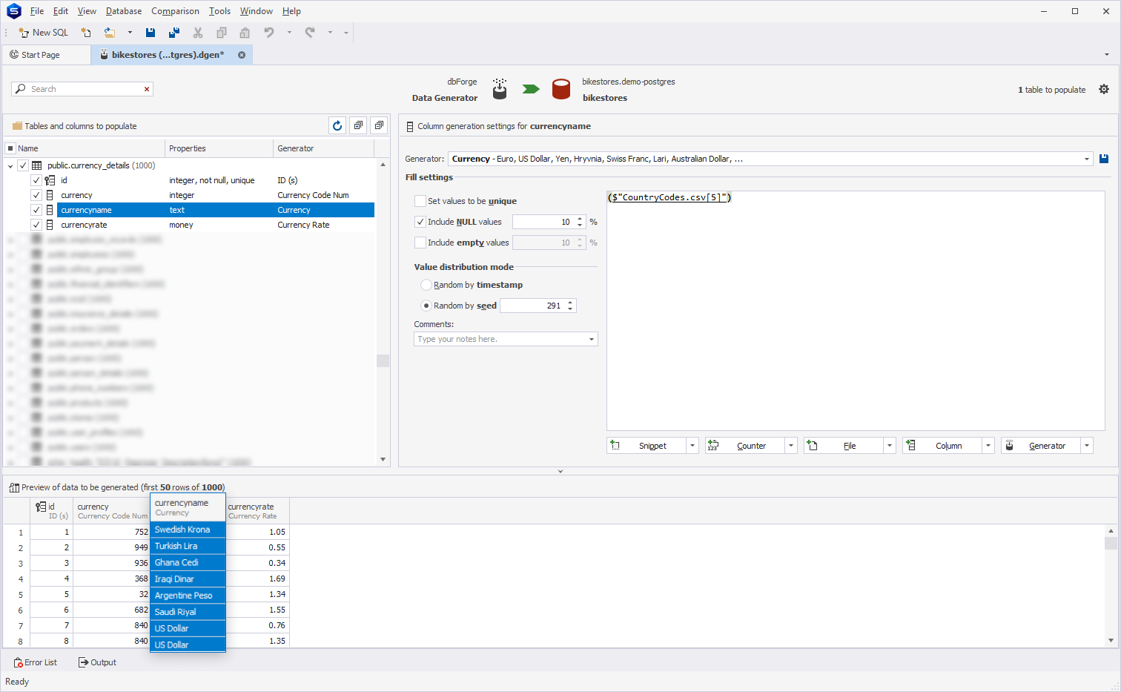Collapse preview pane with the splitter chevron

coord(560,471)
